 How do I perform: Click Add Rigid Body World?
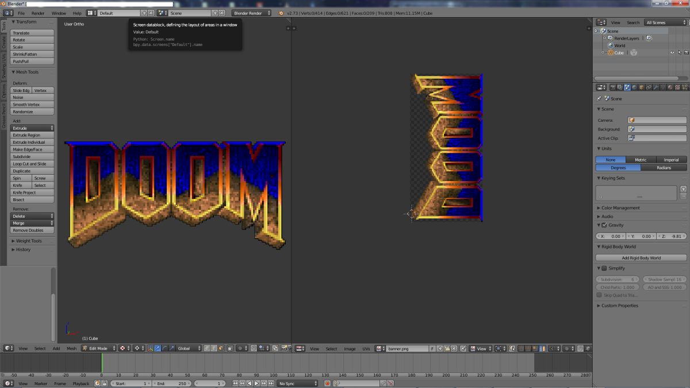[x=641, y=258]
